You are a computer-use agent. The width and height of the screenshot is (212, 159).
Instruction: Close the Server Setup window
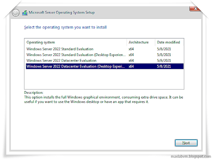click(195, 9)
